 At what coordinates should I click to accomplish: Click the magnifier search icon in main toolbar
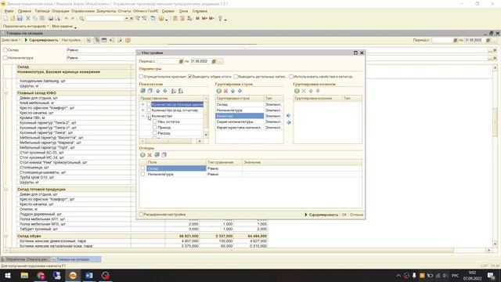tap(81, 19)
